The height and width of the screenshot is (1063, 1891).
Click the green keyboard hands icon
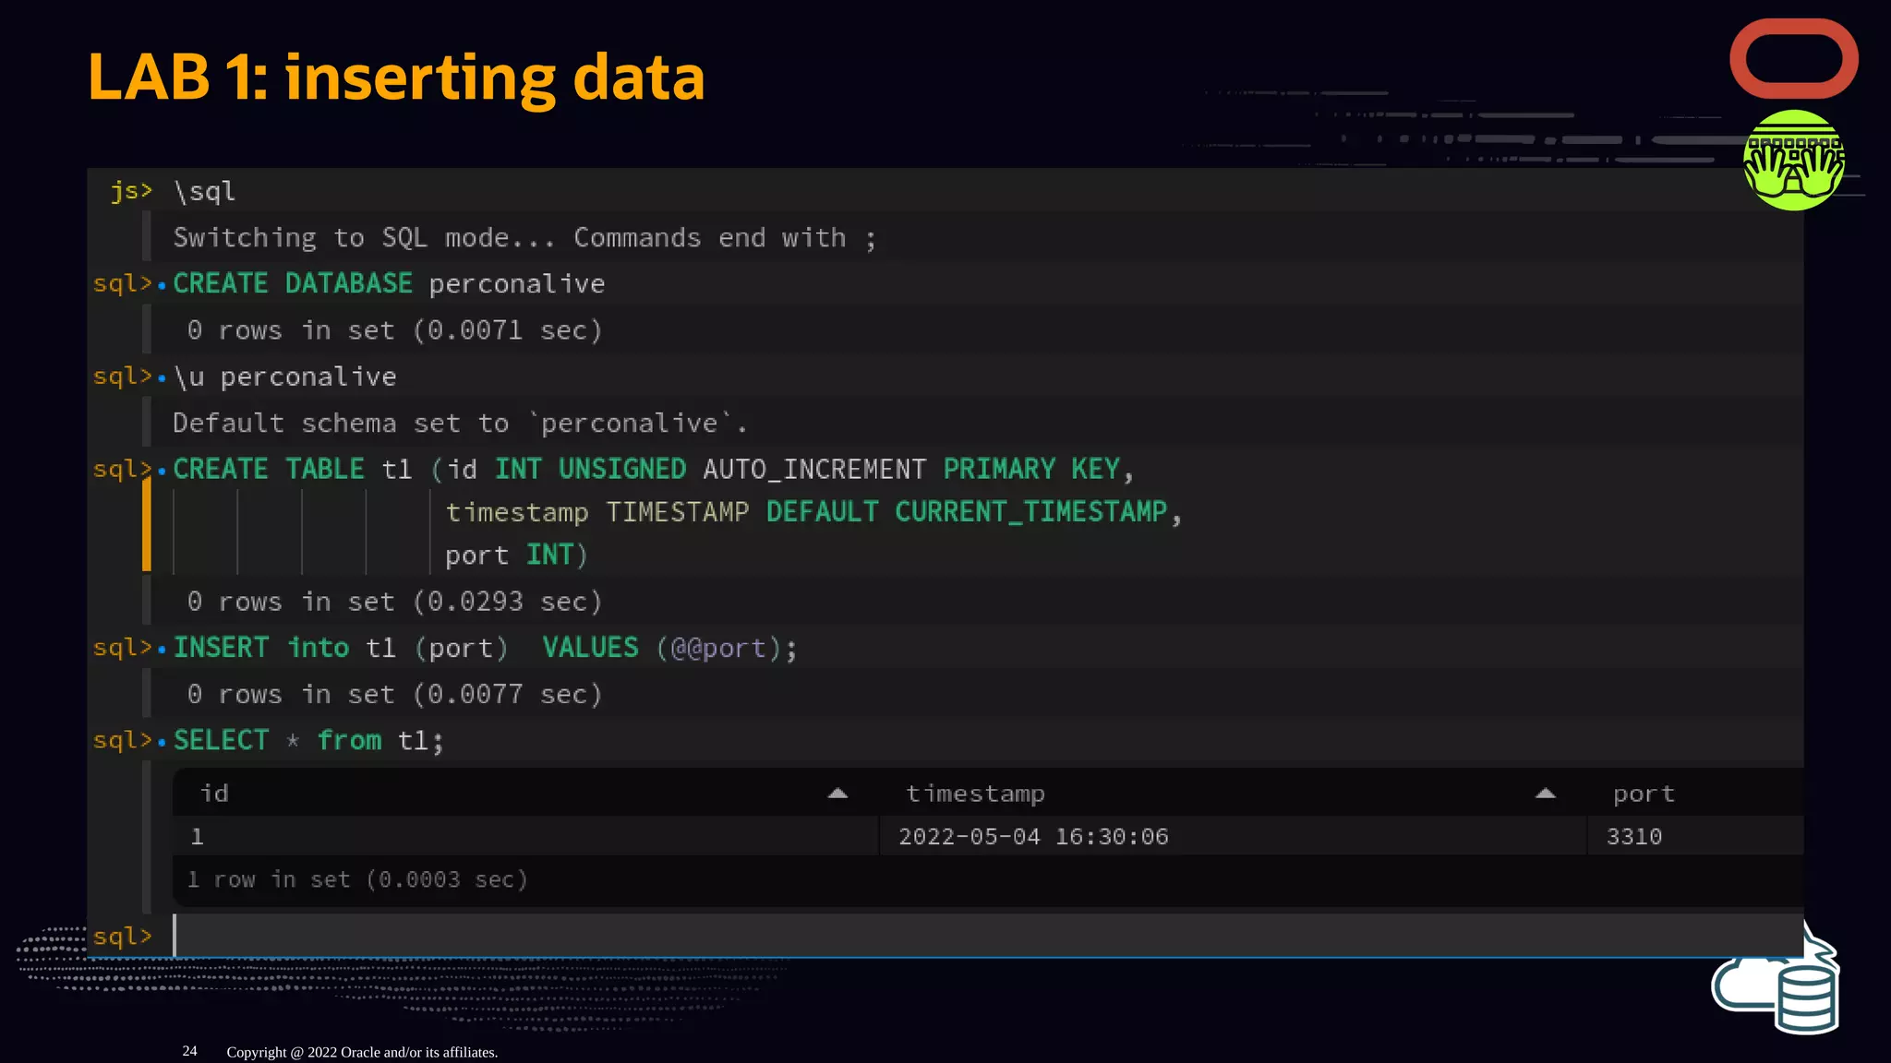[1793, 161]
